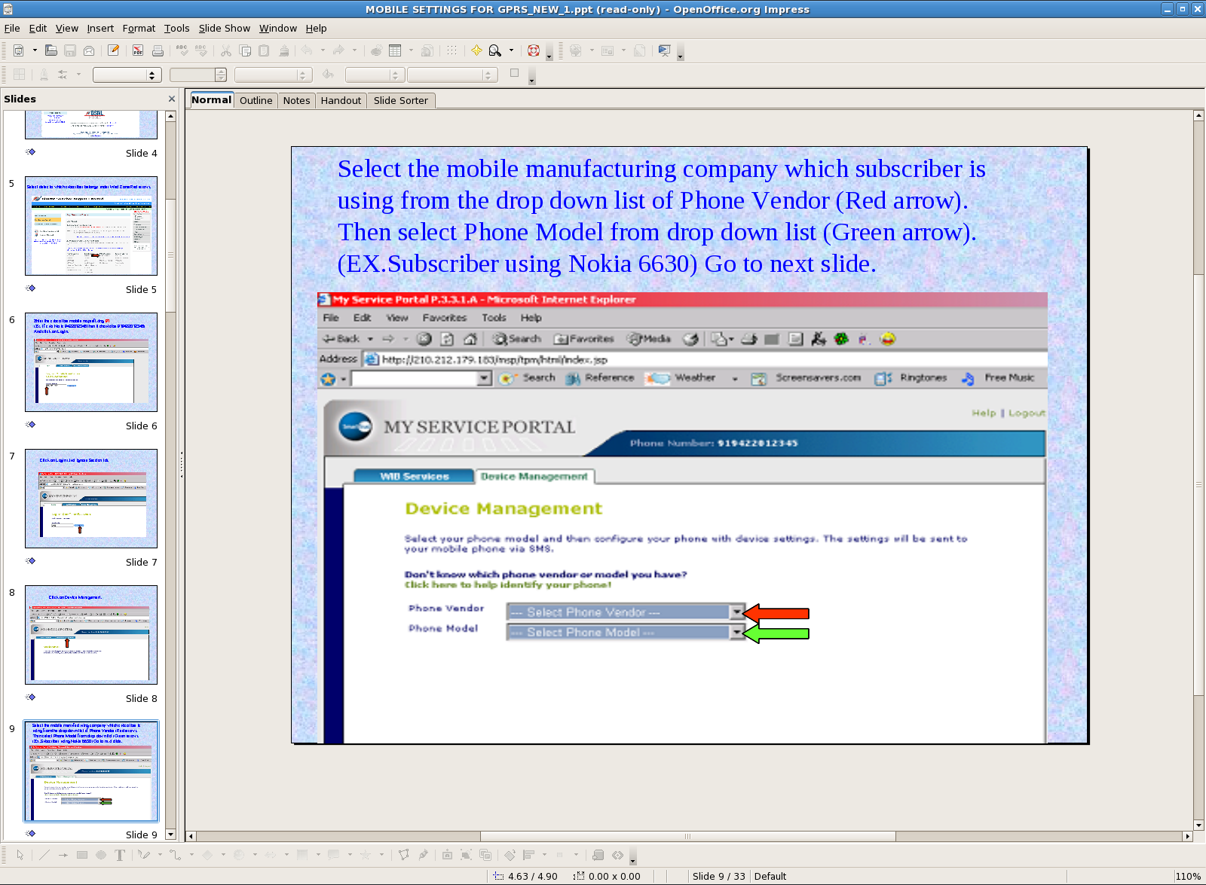The height and width of the screenshot is (885, 1206).
Task: Click the zoom level 110% in status bar
Action: [x=1189, y=876]
